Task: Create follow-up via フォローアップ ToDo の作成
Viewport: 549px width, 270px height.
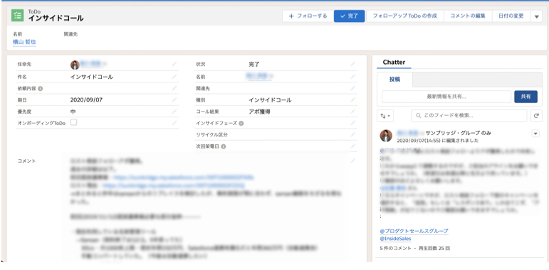Action: click(x=404, y=16)
